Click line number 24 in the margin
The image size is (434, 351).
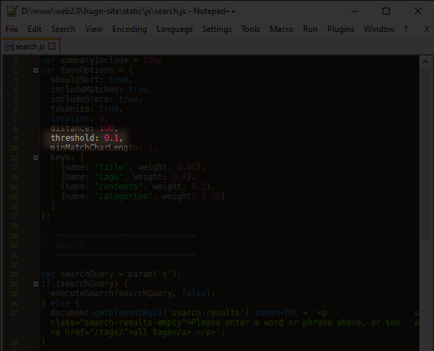(15, 284)
